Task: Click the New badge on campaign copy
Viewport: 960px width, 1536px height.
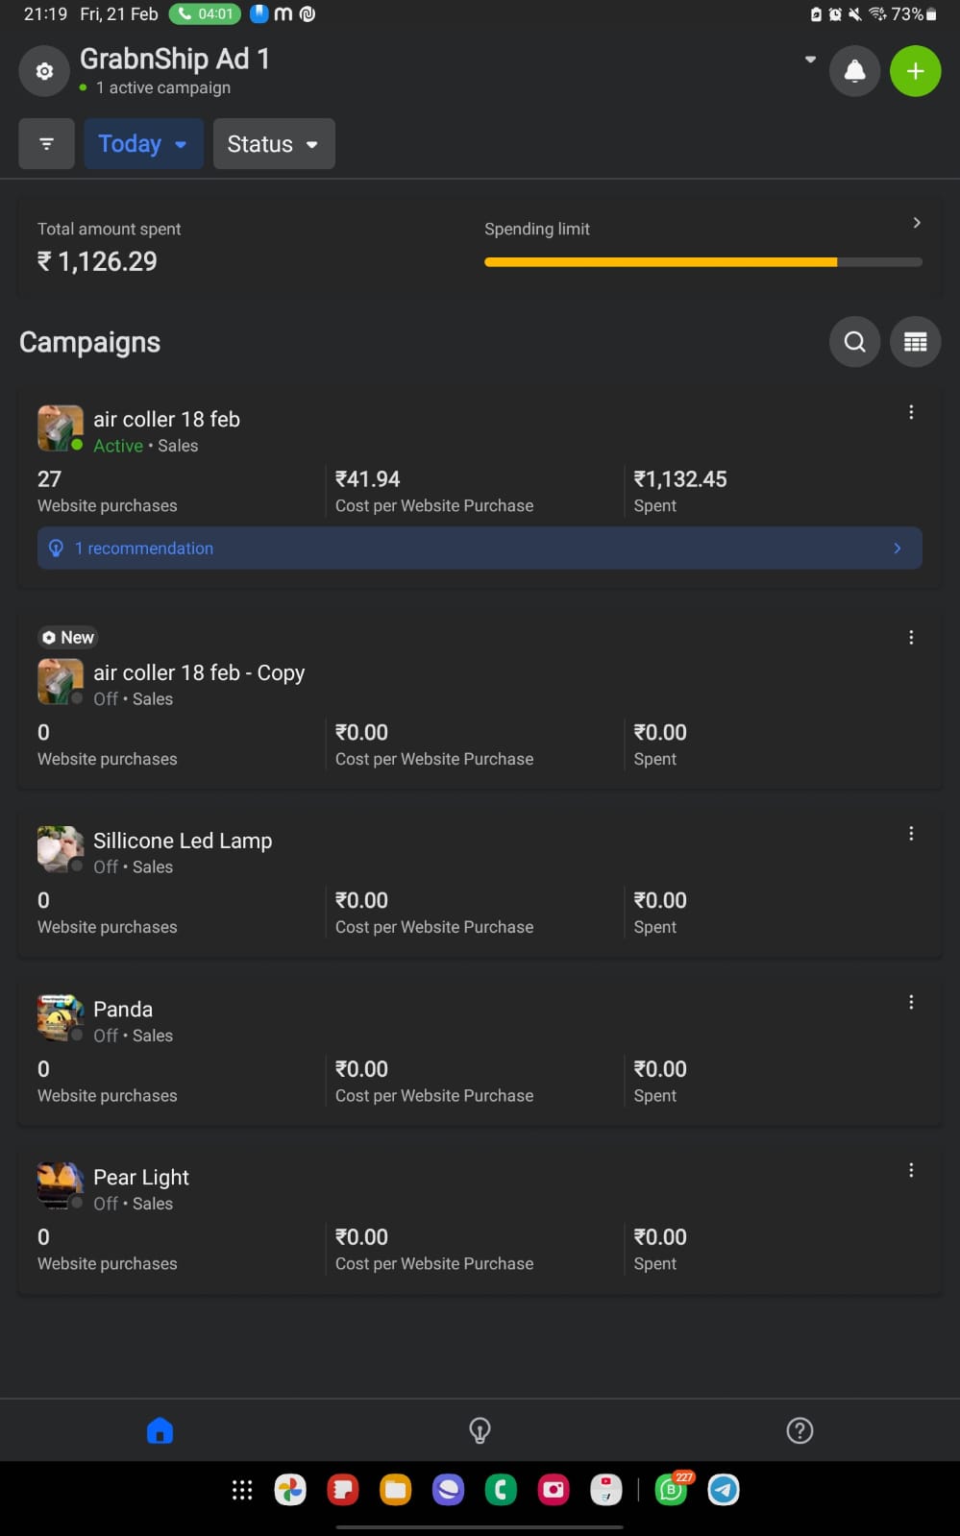Action: pos(68,638)
